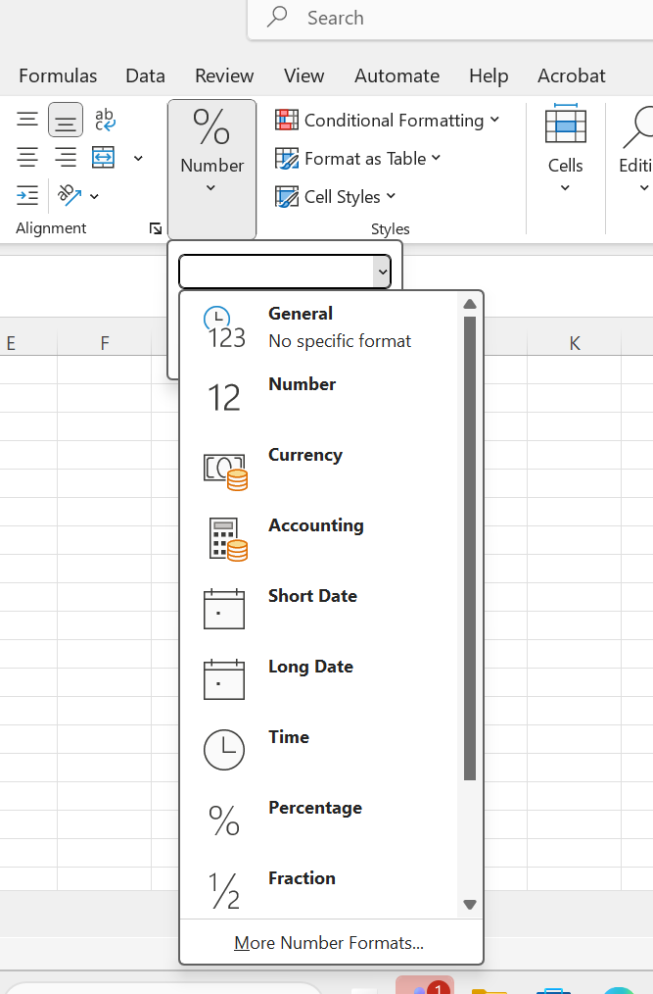Screen dimensions: 653x994
Task: Open Cell Styles menu
Action: (x=335, y=197)
